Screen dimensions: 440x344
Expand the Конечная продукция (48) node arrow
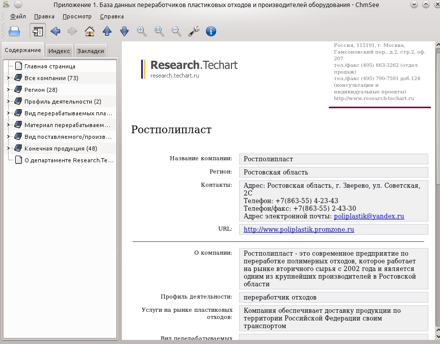tap(8, 149)
